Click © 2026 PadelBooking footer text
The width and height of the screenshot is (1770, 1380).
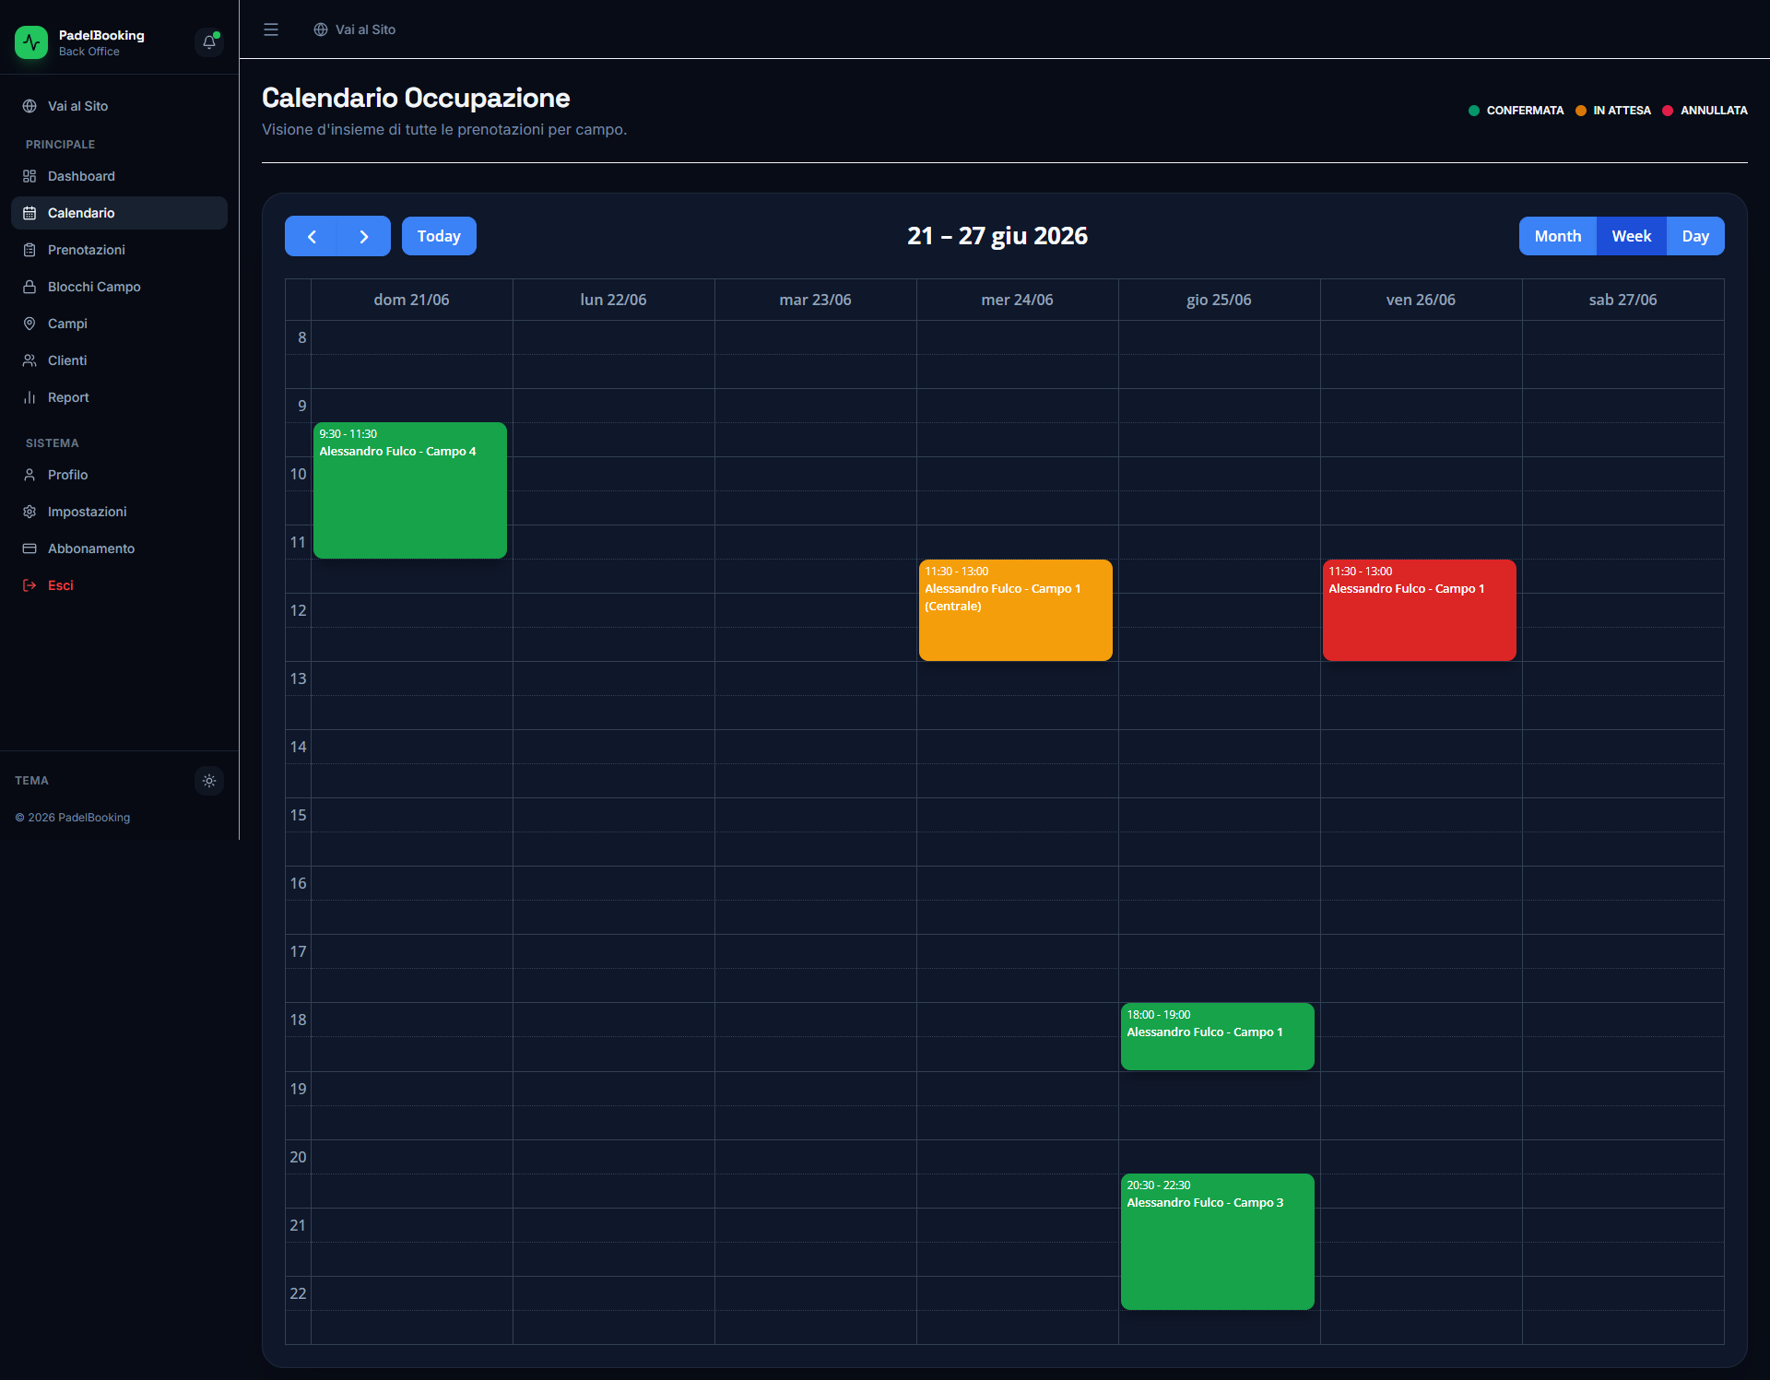73,818
